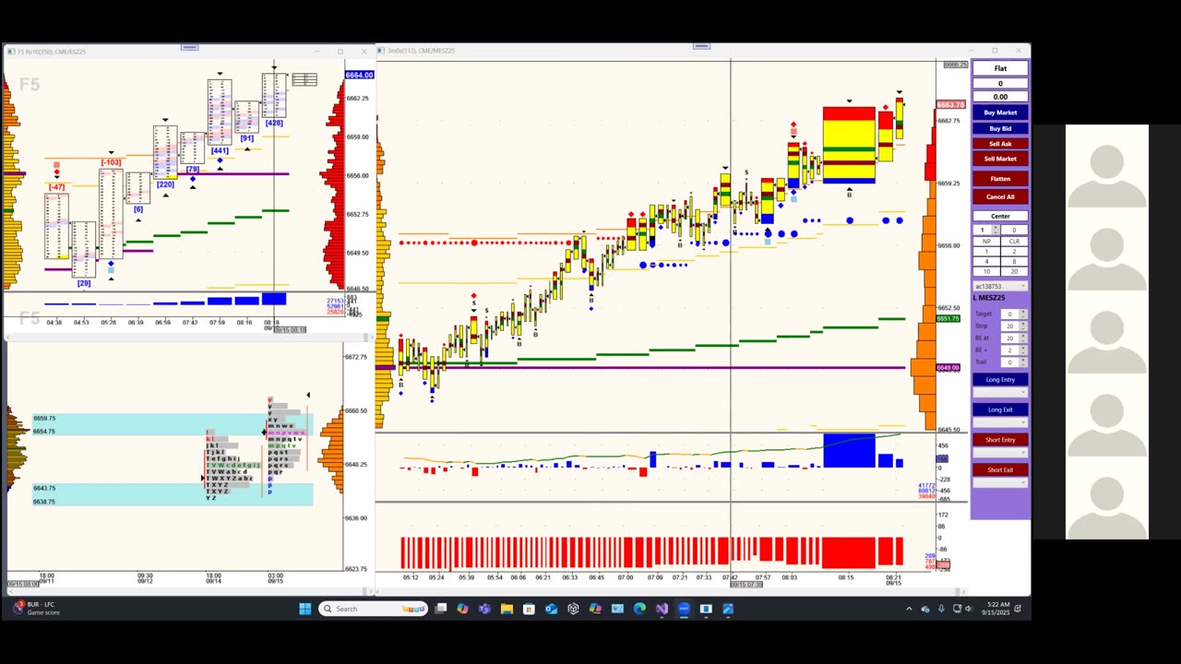This screenshot has width=1181, height=664.
Task: Click the Sell Ask button
Action: (1000, 144)
